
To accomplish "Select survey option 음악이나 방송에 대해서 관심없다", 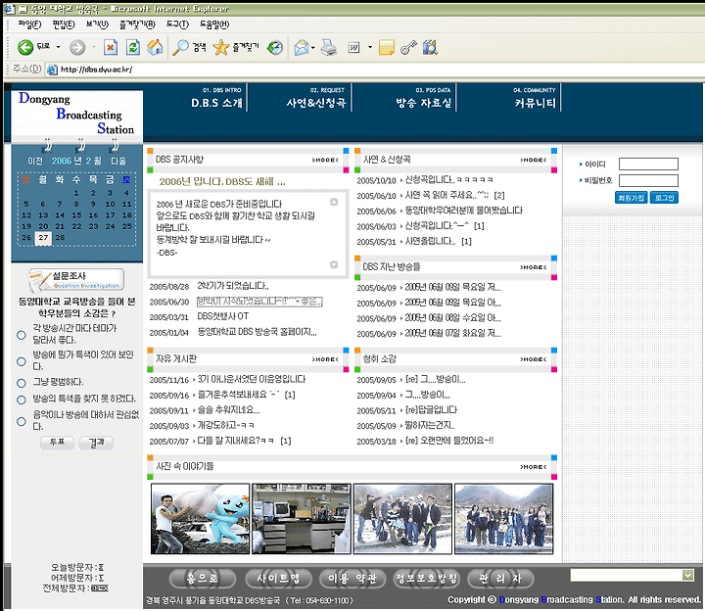I will (x=22, y=421).
